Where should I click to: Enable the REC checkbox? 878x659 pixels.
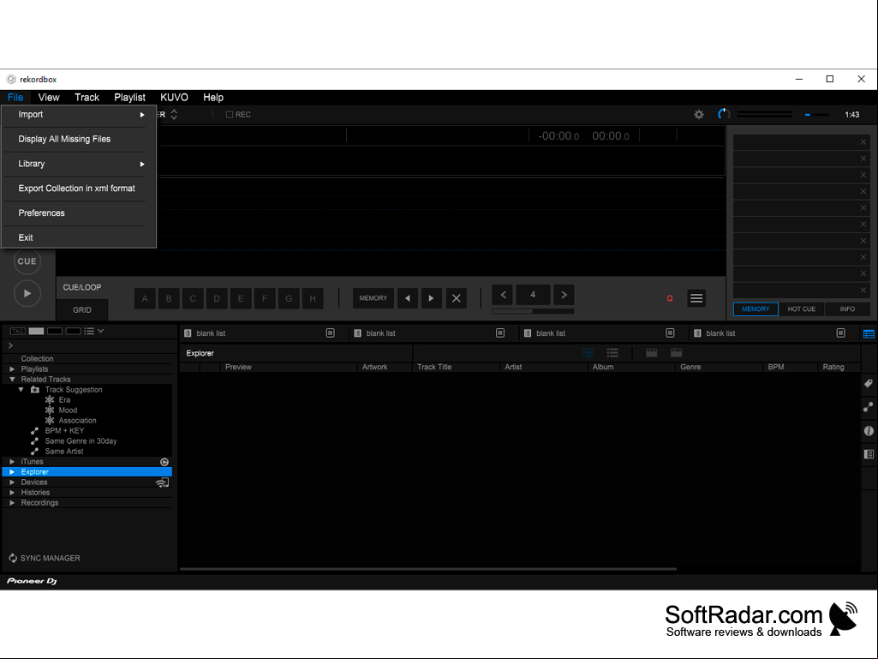click(229, 114)
